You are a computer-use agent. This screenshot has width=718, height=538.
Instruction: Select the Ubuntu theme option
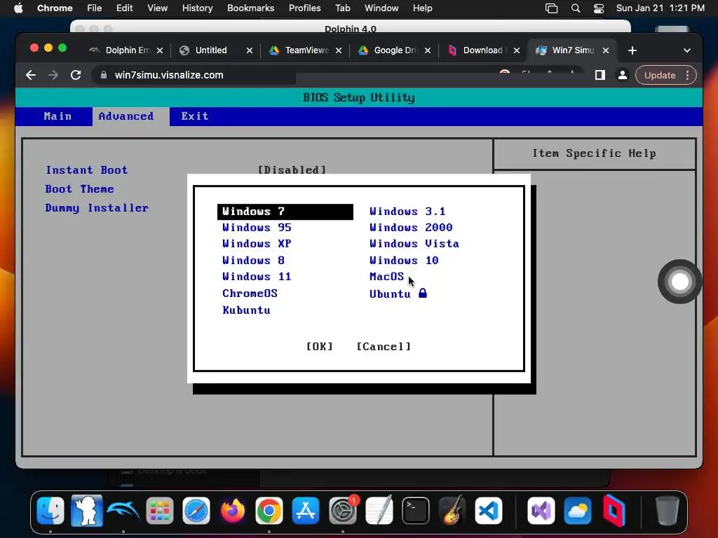pos(390,294)
